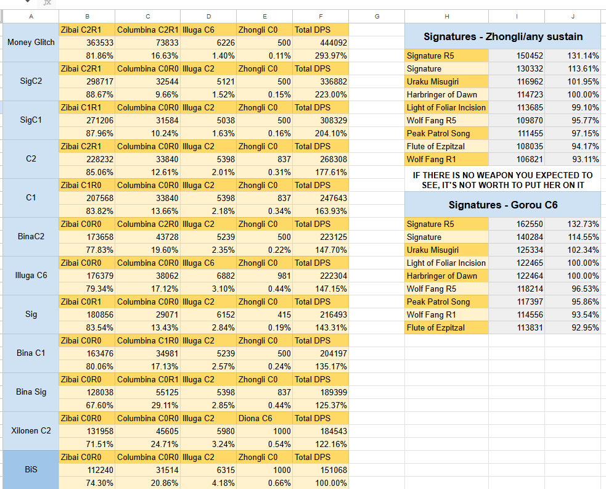Select the 'Columbina C2R0' cell
This screenshot has height=489, width=606.
[x=147, y=224]
